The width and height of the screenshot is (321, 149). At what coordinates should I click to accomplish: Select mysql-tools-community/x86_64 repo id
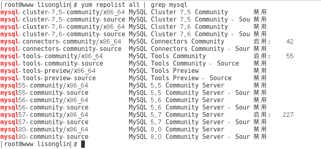[x=51, y=56]
